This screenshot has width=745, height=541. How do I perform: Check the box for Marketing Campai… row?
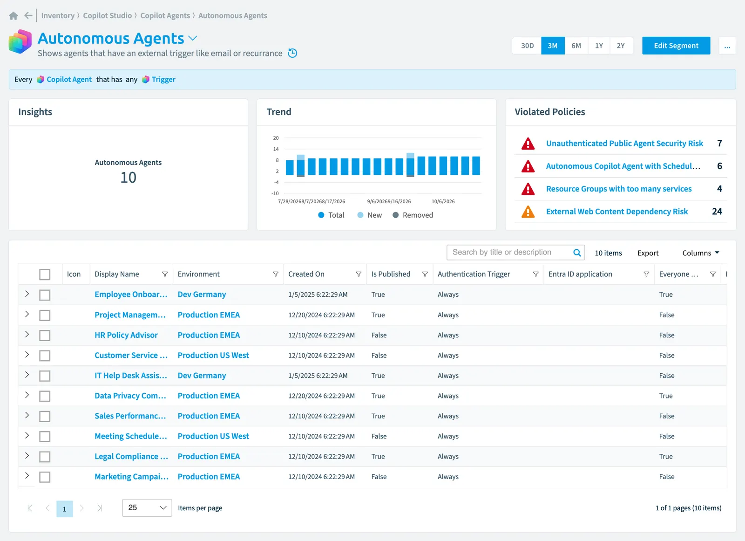pos(45,477)
